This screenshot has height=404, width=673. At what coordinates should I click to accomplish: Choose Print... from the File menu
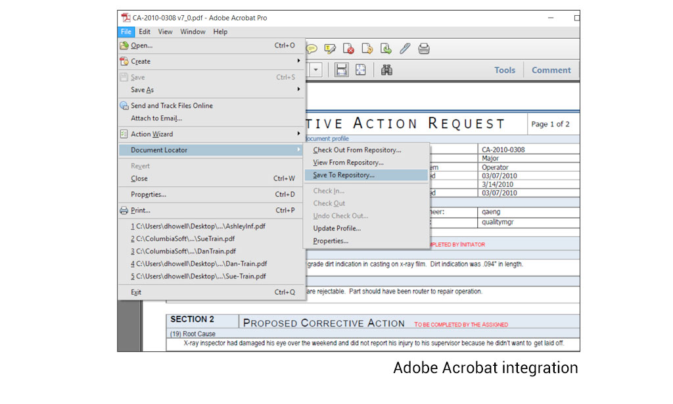click(x=211, y=210)
